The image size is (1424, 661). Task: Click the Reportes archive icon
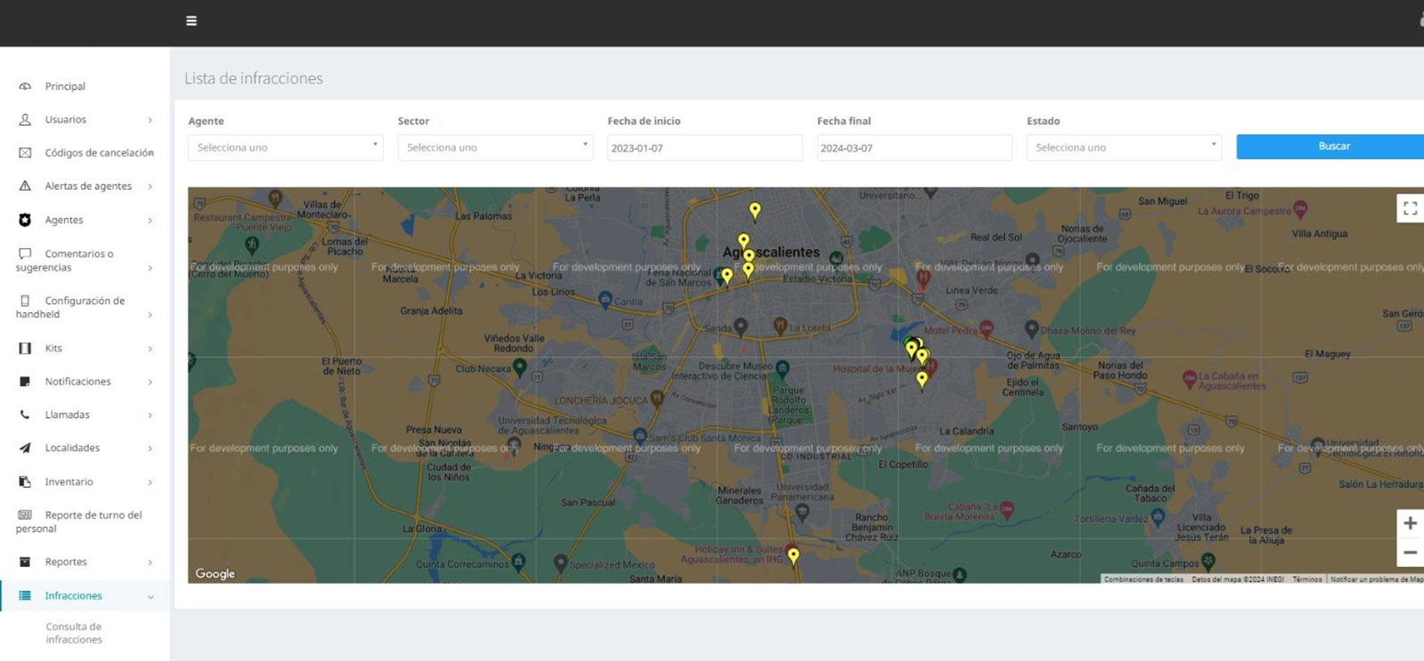[25, 562]
